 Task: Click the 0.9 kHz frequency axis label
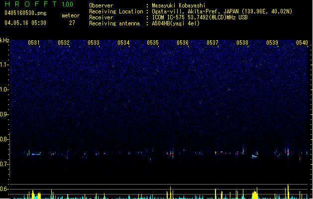[4, 114]
